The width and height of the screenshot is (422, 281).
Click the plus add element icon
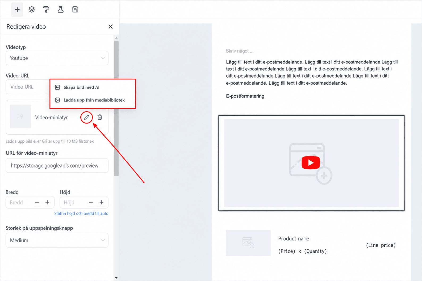17,10
